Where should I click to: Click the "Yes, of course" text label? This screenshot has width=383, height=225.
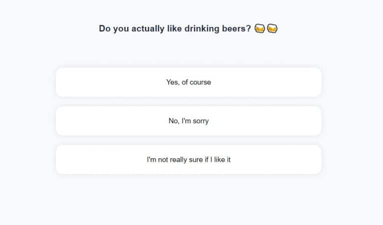(x=189, y=82)
